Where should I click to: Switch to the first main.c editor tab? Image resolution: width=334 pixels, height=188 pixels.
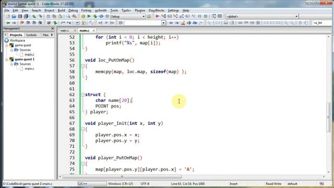click(65, 30)
